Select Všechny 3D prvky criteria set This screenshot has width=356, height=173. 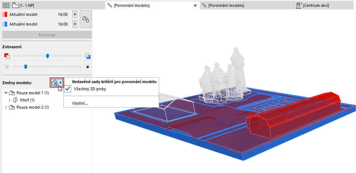pos(111,89)
